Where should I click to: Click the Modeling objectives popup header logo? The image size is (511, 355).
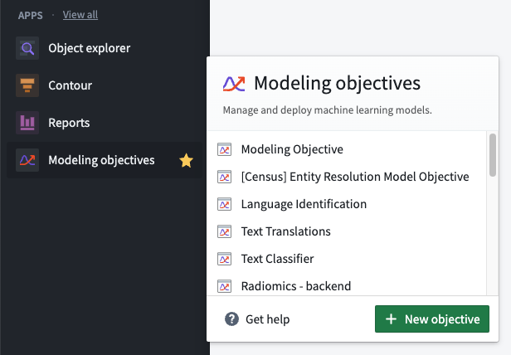pos(234,84)
